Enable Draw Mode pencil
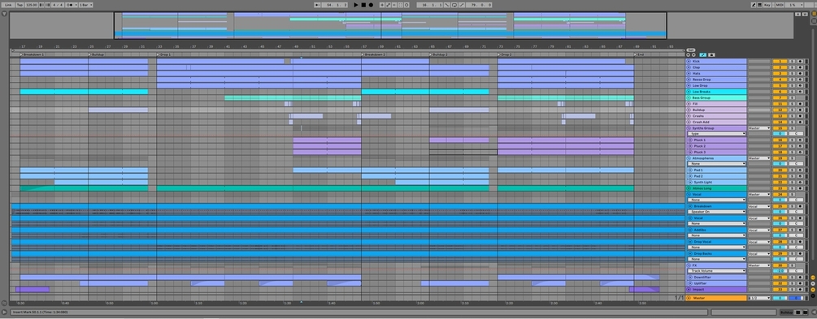 click(754, 5)
